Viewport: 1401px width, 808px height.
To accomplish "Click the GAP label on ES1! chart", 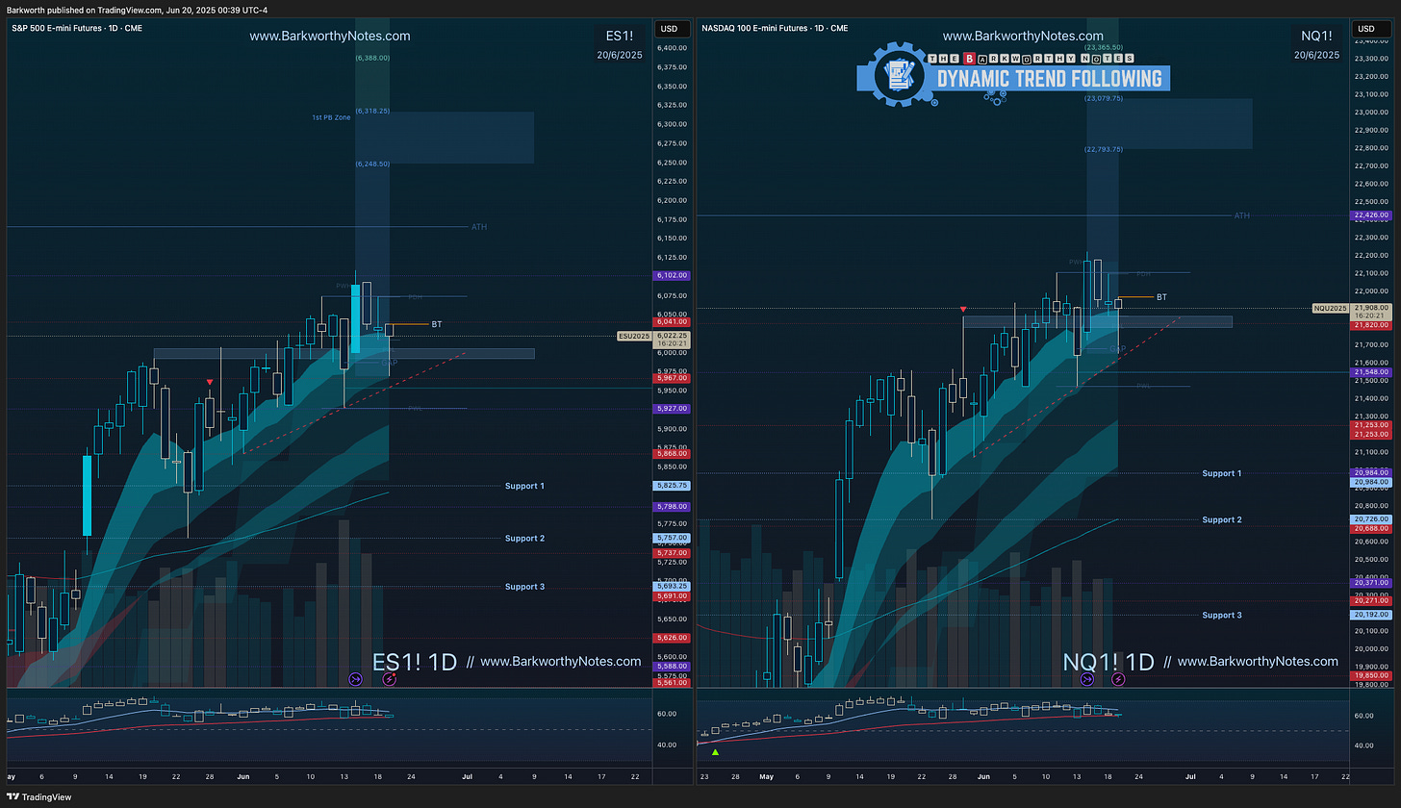I will click(391, 365).
